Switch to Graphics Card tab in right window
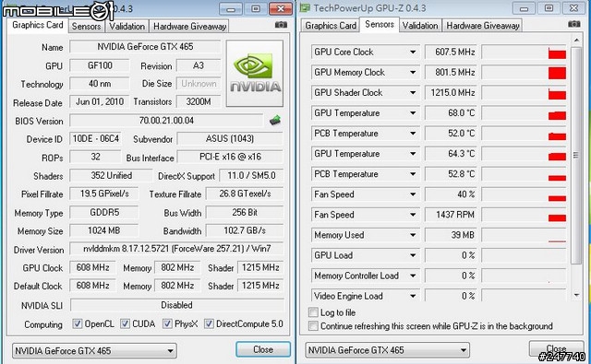591x364 pixels. [331, 26]
